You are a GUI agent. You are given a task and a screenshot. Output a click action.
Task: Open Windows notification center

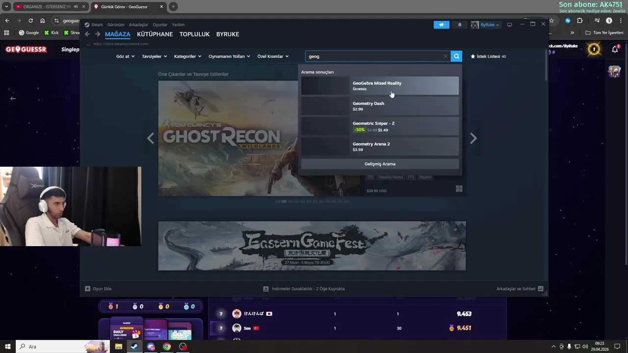(617, 347)
